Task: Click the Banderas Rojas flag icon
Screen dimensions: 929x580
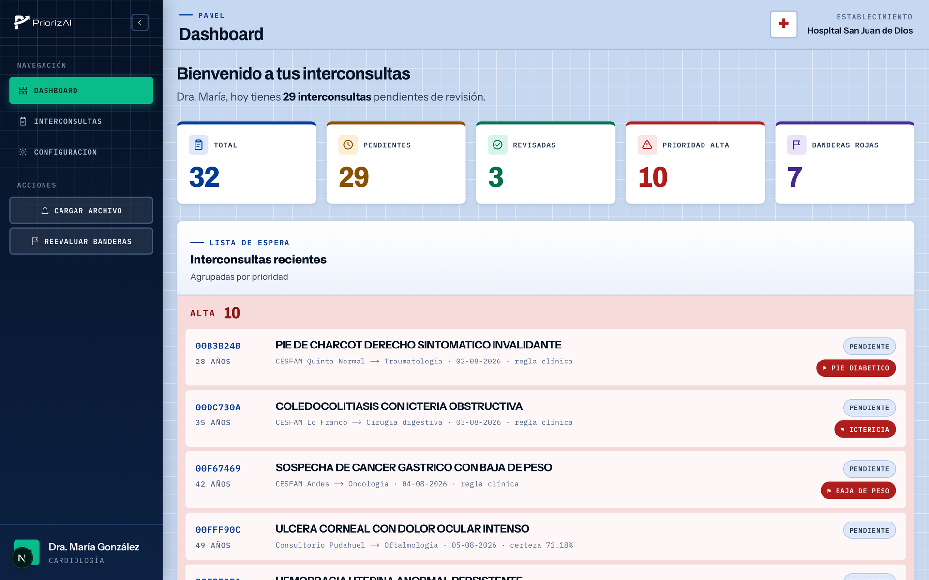Action: click(796, 145)
